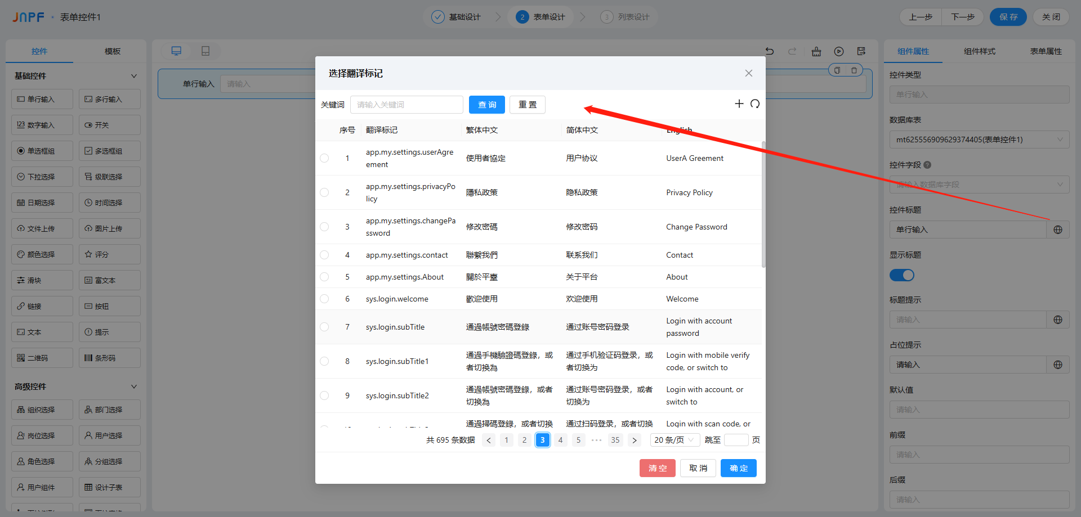This screenshot has height=517, width=1081.
Task: Add the 条形码 control
Action: [110, 358]
